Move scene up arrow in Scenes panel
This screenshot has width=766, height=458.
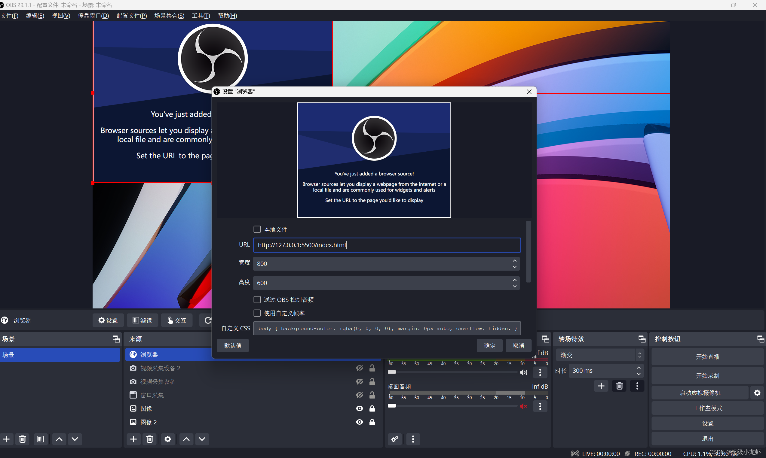59,439
